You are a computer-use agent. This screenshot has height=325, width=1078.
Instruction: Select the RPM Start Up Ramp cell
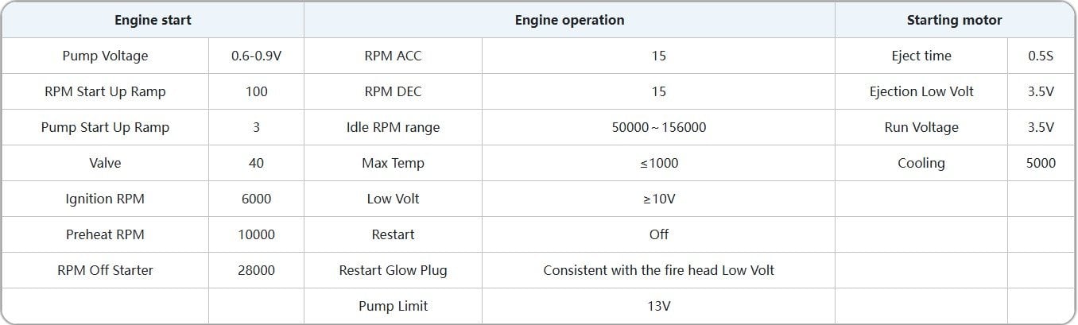point(105,91)
